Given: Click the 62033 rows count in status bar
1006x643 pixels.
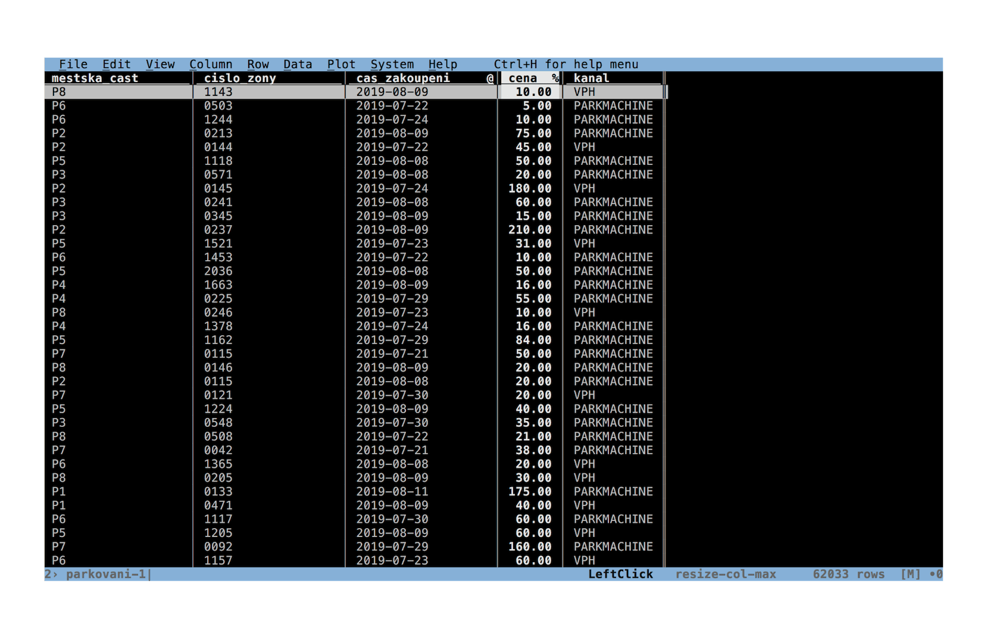Looking at the screenshot, I should 848,574.
